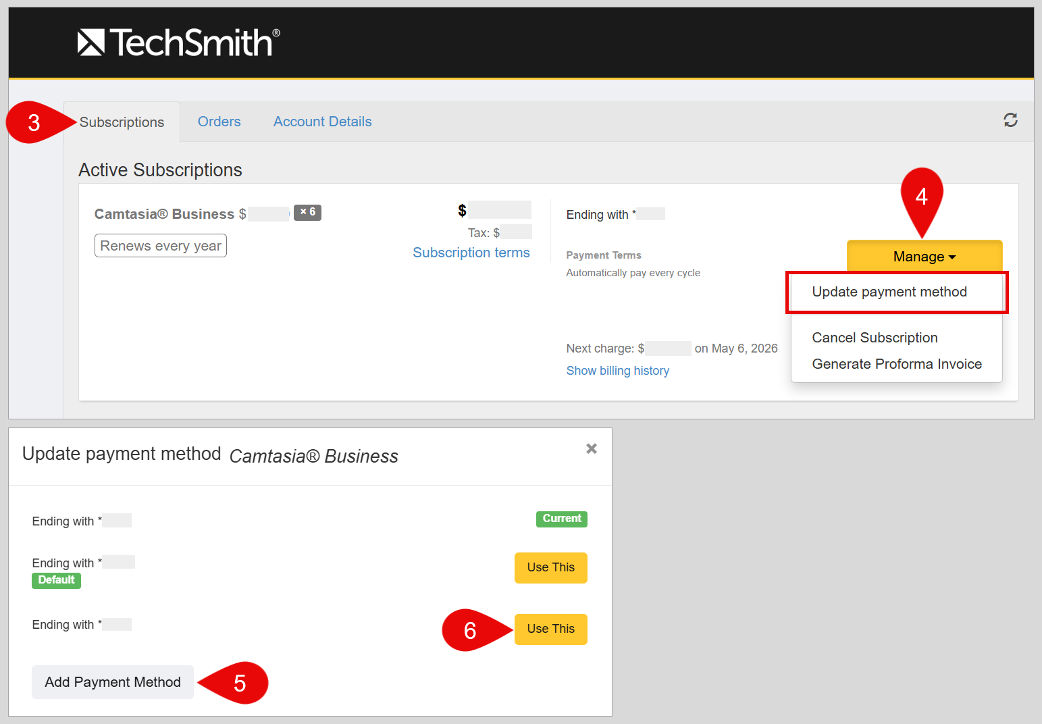Click the TechSmith logo in header
The image size is (1042, 724).
point(178,43)
